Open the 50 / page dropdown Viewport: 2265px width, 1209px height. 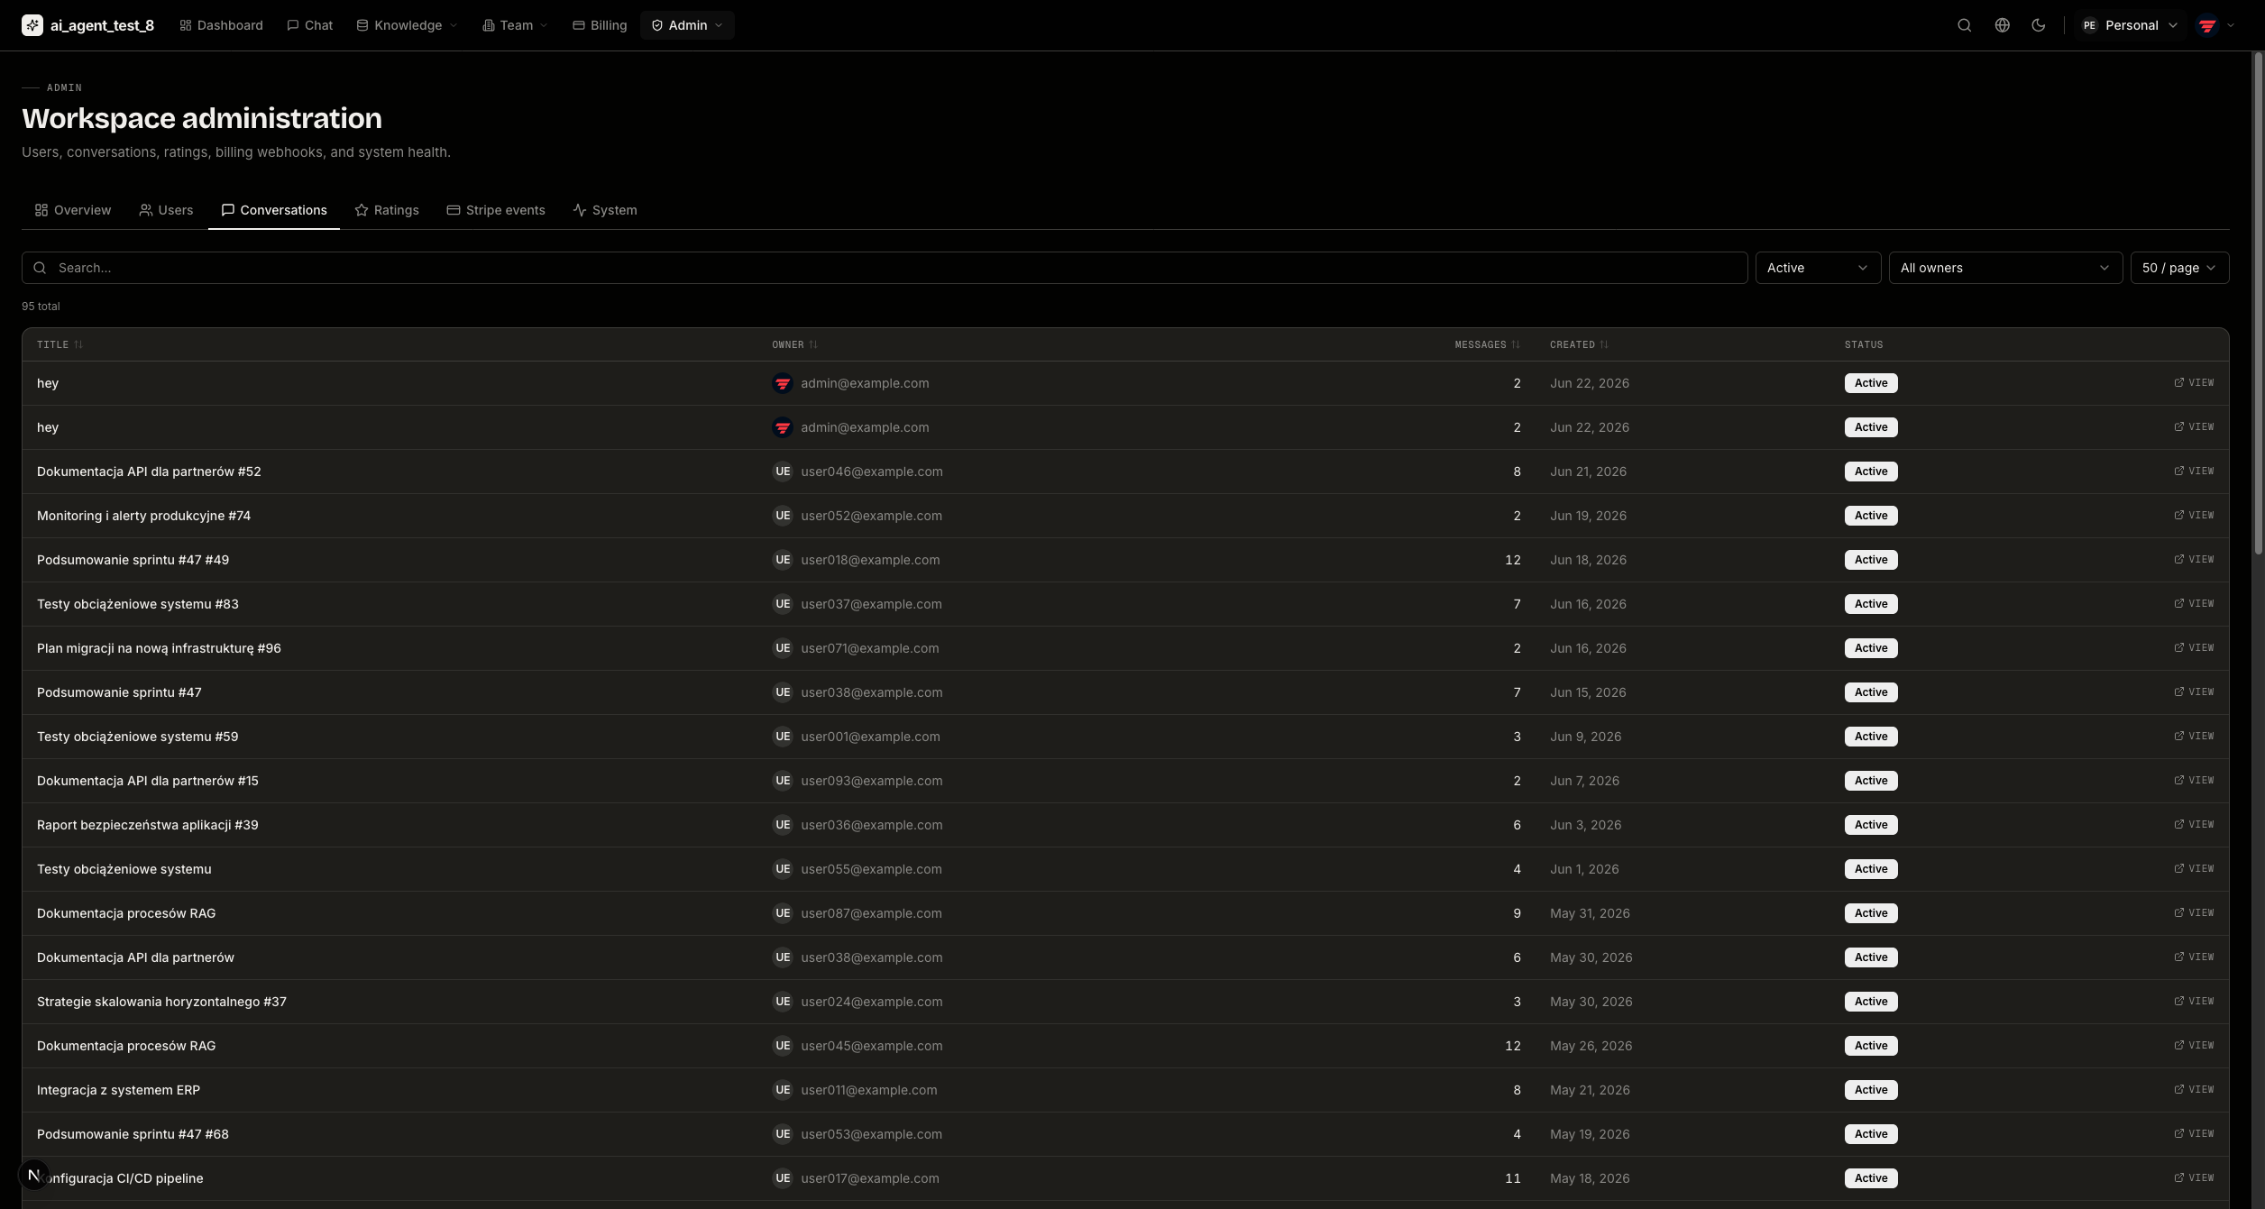click(x=2179, y=268)
